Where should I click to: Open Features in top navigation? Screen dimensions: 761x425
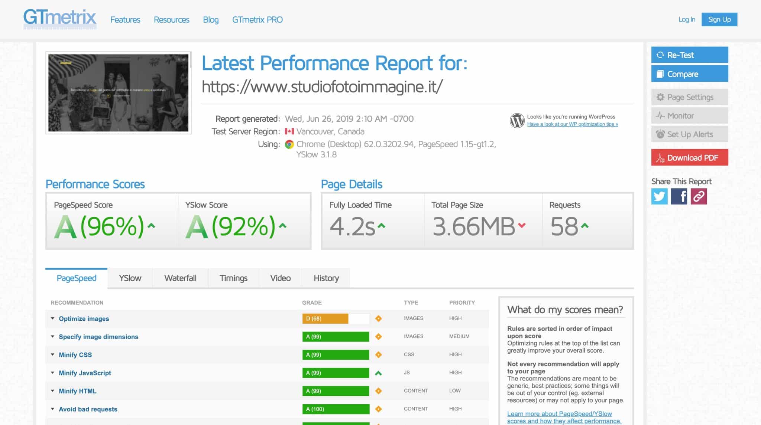(125, 20)
